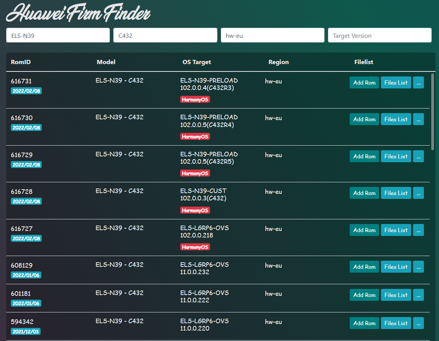The image size is (439, 341).
Task: Click HarmonyOS badge for 102.0.0.5(C432R5)
Action: pos(195,173)
